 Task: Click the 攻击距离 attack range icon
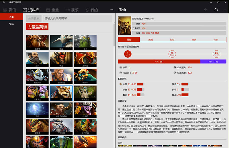tap(175, 67)
